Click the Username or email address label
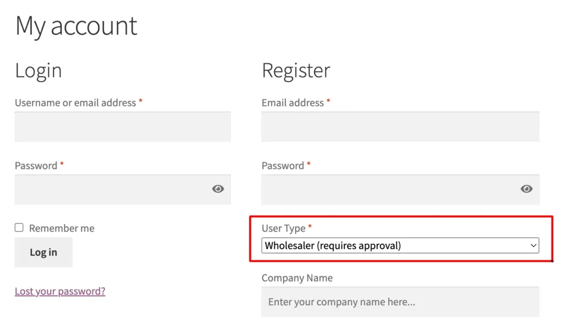Viewport: 563px width, 325px height. click(75, 103)
